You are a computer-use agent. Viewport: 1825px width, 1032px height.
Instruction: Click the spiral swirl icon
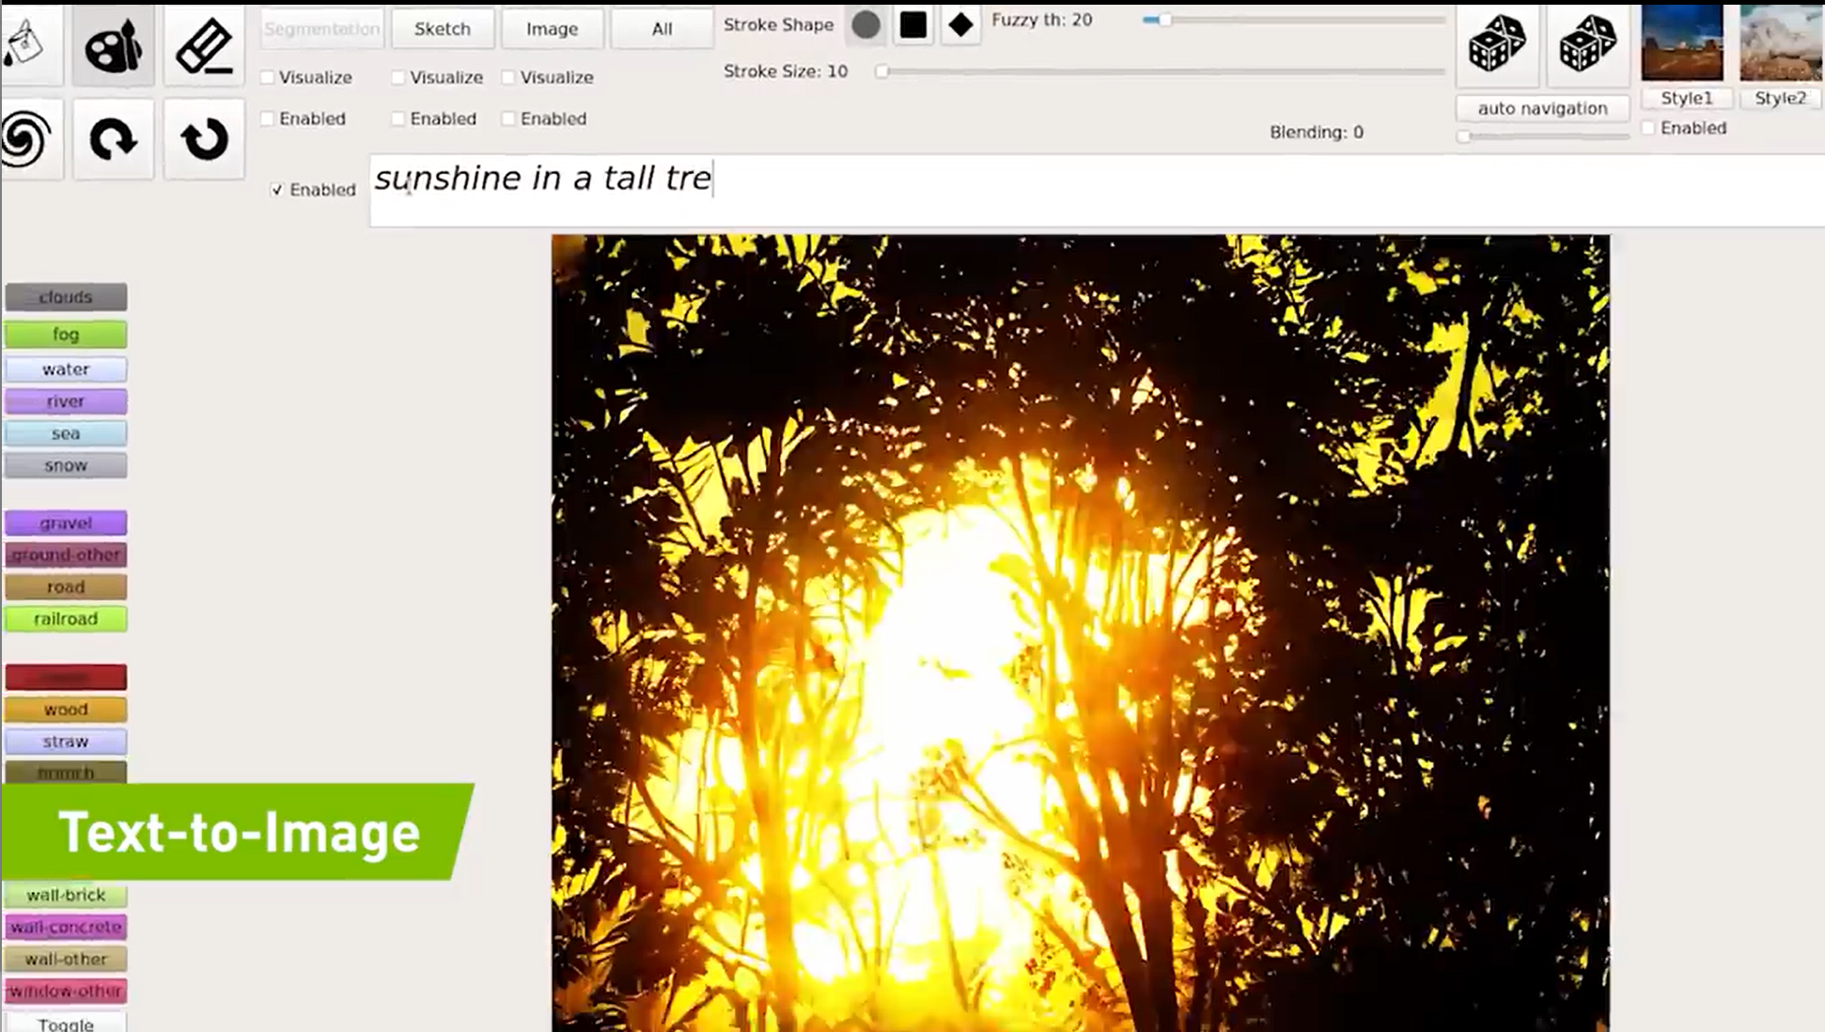click(26, 139)
